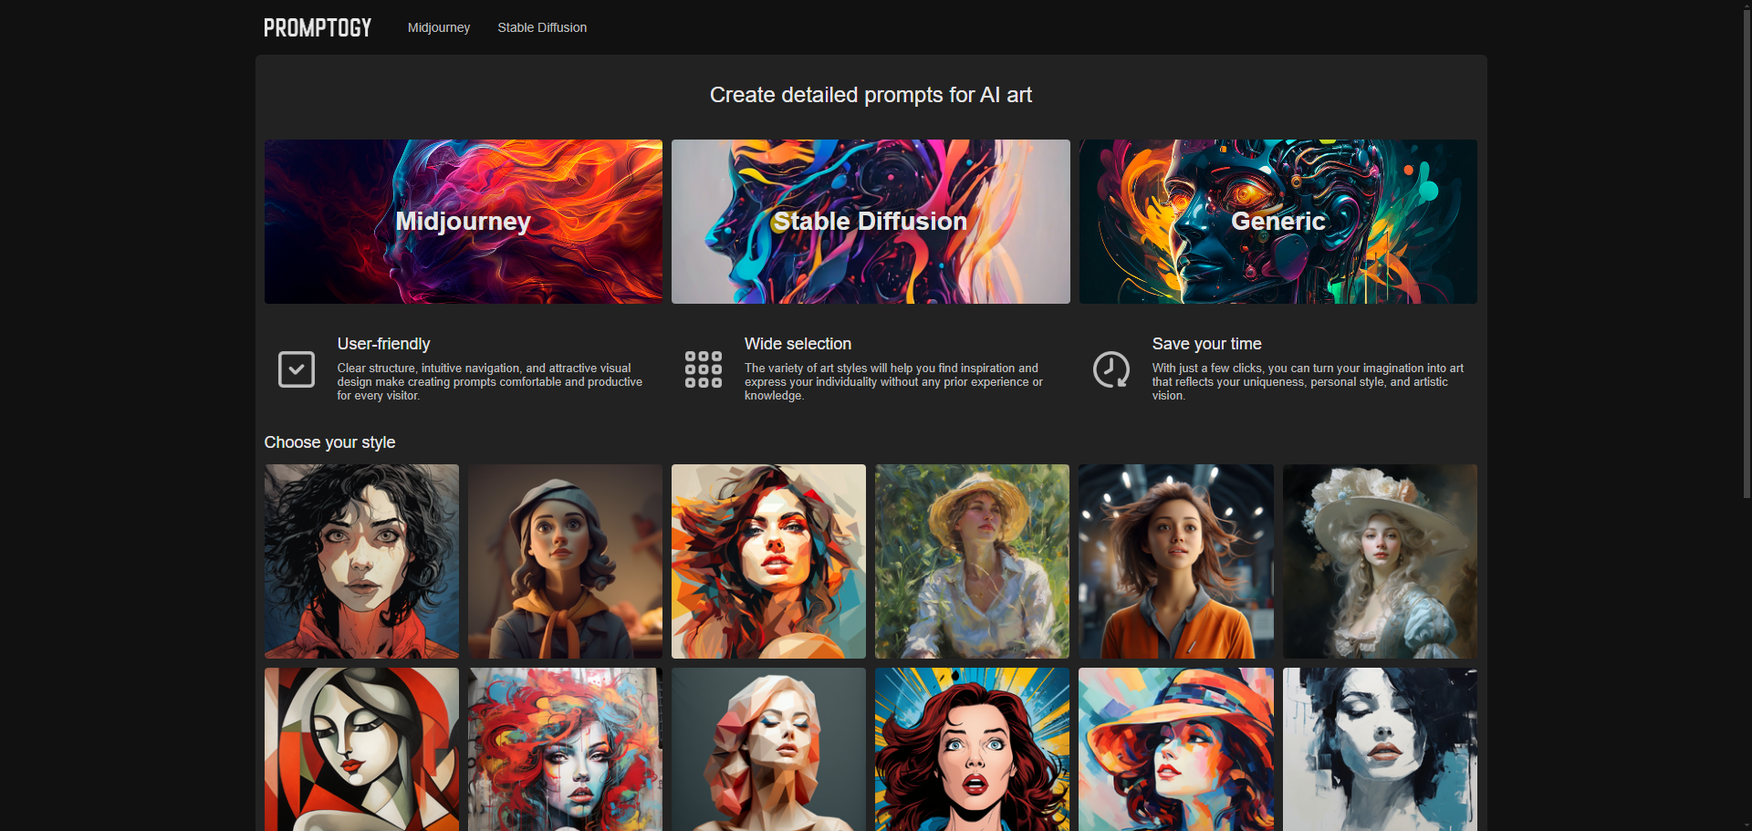Select the large Stable Diffusion banner card
Image resolution: width=1752 pixels, height=831 pixels.
pos(871,222)
